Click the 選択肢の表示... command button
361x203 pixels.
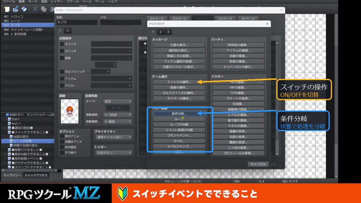(x=179, y=50)
